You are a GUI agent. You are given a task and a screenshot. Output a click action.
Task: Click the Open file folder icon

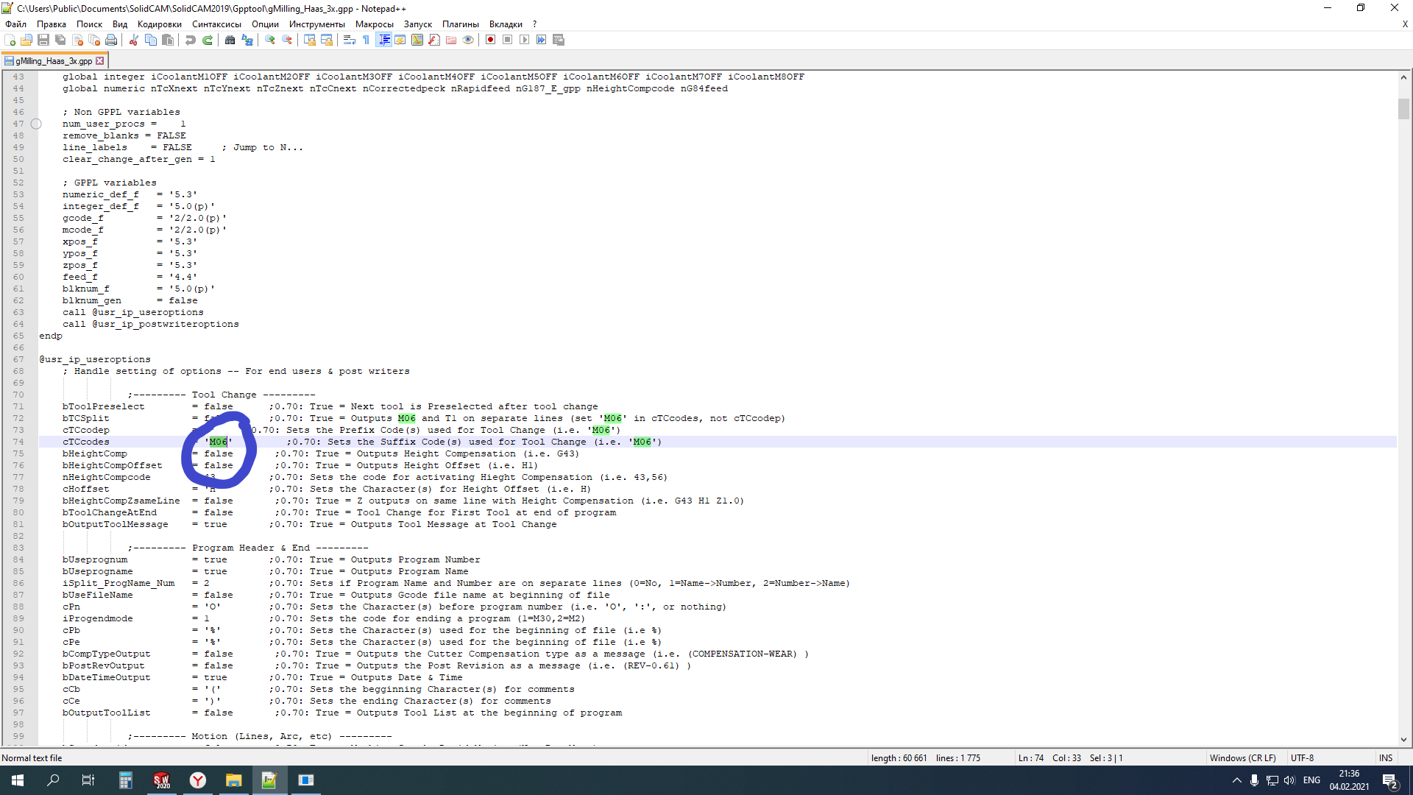pos(26,40)
